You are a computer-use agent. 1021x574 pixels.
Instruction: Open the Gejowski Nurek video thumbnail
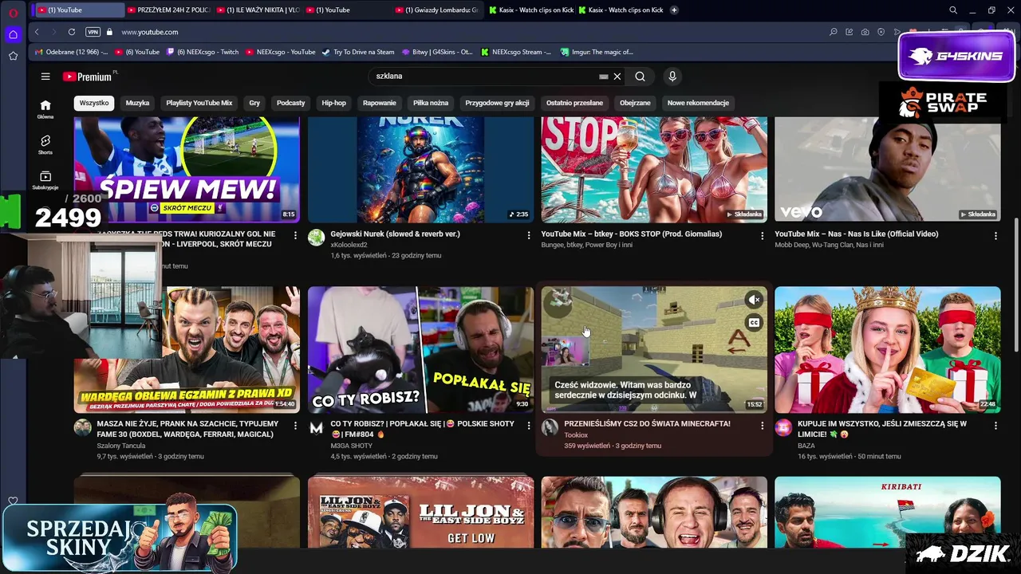tap(420, 169)
